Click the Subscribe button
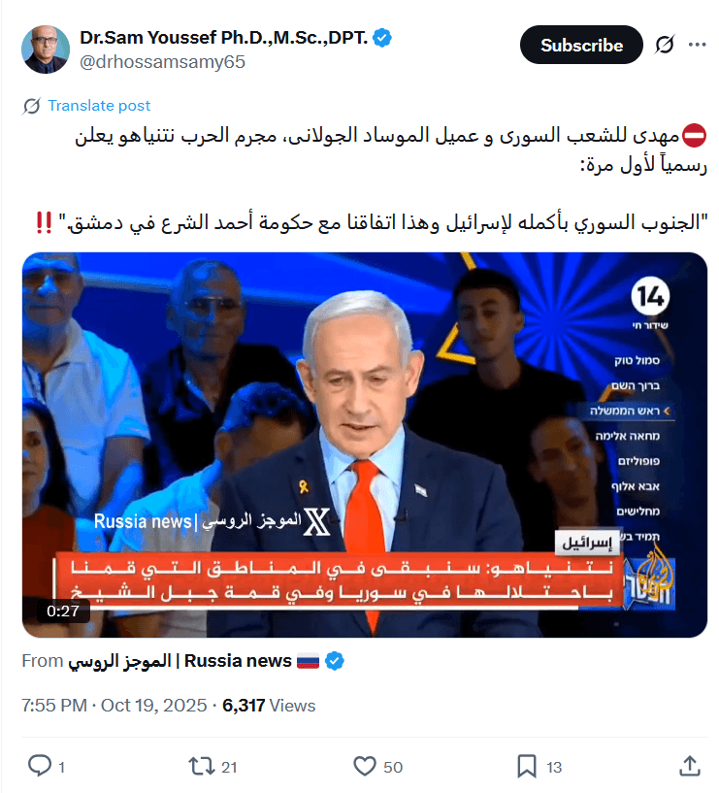Screen dimensions: 719x793 click(x=581, y=45)
